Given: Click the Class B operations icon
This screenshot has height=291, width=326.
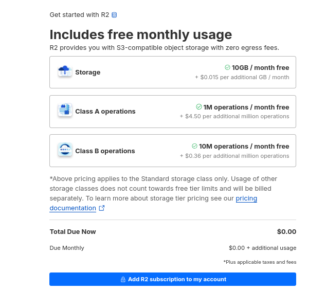Looking at the screenshot, I should click(65, 150).
